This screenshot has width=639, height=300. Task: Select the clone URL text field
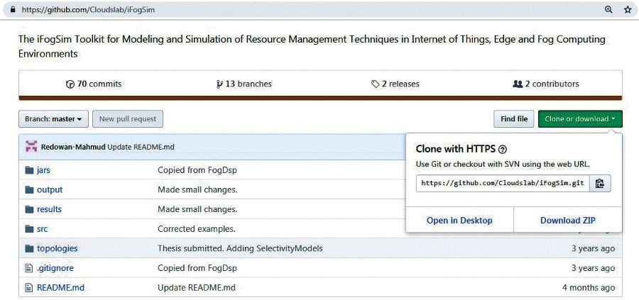point(503,183)
